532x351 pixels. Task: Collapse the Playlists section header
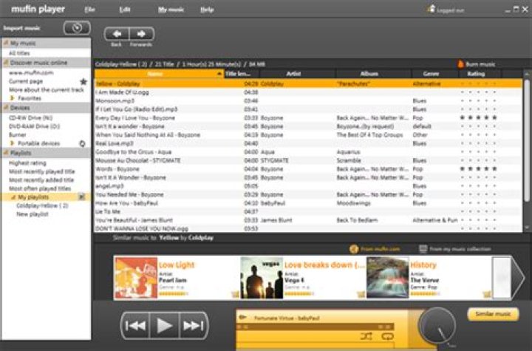pyautogui.click(x=6, y=153)
